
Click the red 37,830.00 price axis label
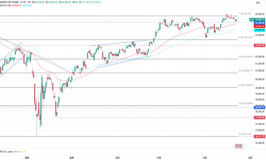point(260,117)
